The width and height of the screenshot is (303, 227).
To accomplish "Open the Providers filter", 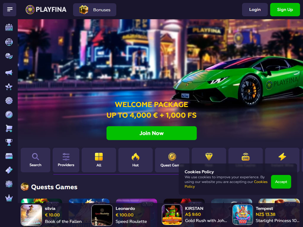I will 66,160.
